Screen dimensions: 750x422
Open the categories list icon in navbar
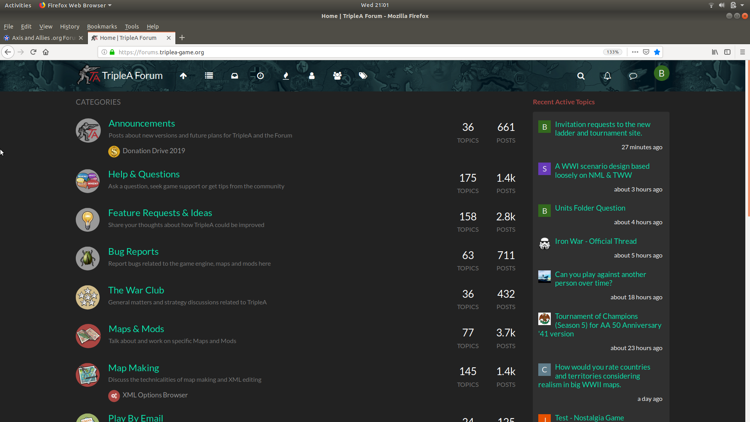coord(209,76)
